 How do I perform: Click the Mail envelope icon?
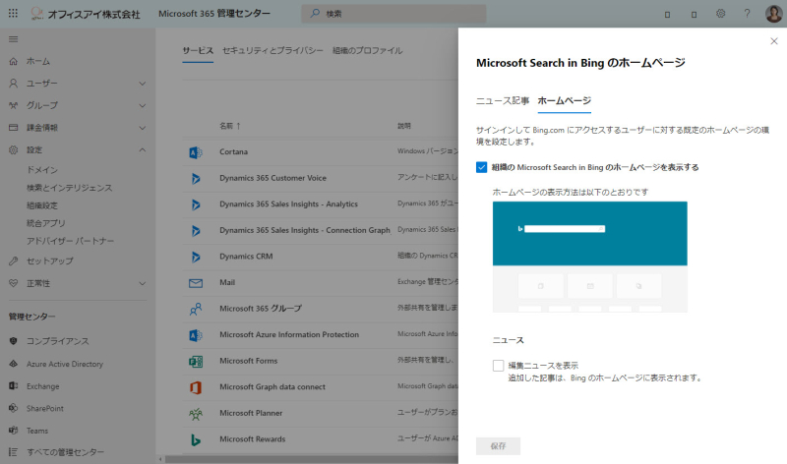click(x=195, y=283)
